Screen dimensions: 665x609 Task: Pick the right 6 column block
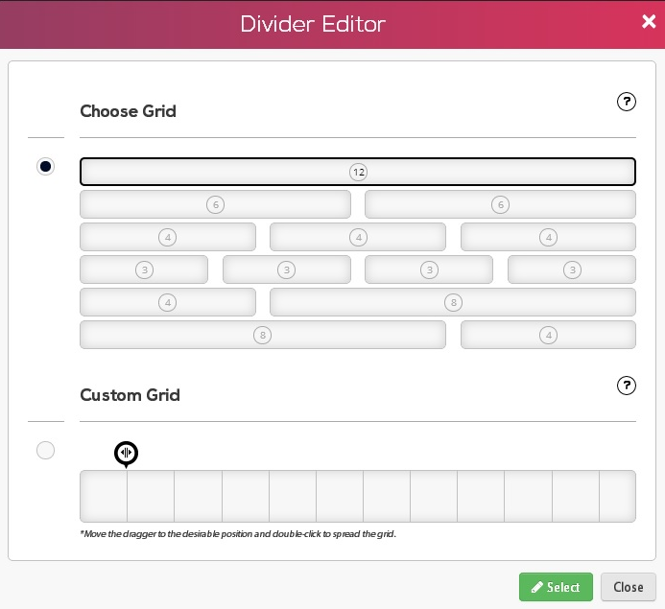[x=500, y=204]
